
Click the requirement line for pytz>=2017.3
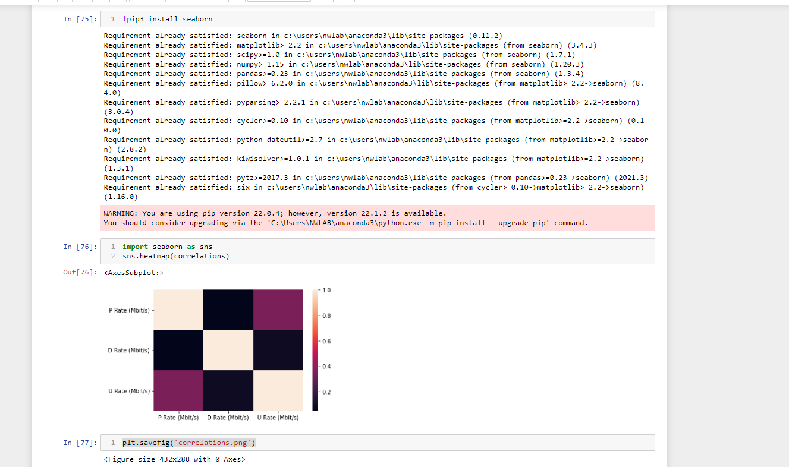click(376, 178)
